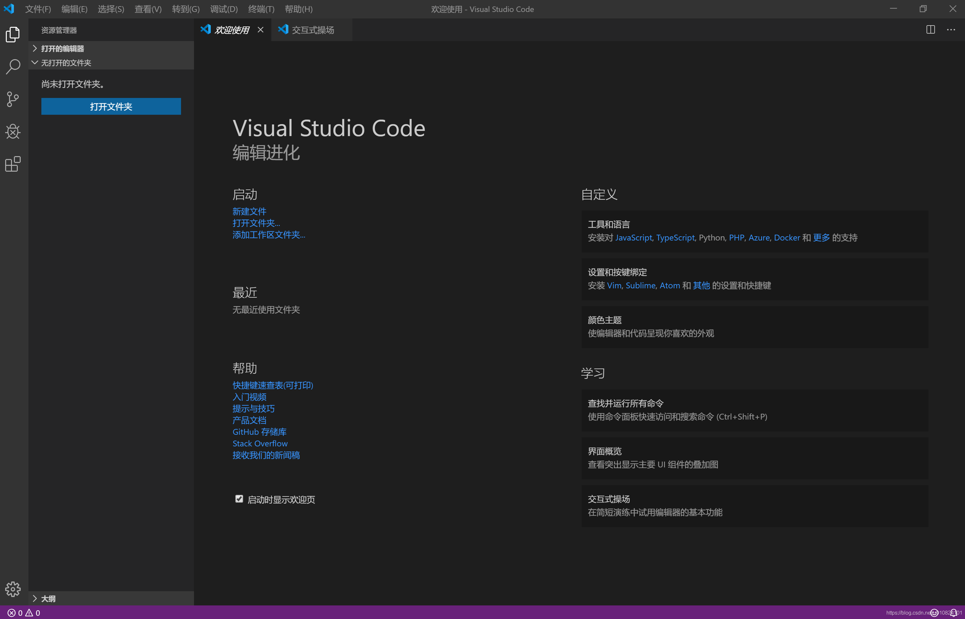Click the 新建文件 link
Image resolution: width=965 pixels, height=619 pixels.
249,211
